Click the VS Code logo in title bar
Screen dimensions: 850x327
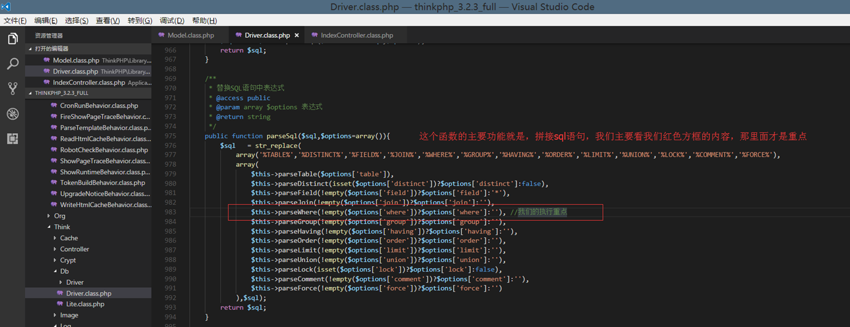6,7
